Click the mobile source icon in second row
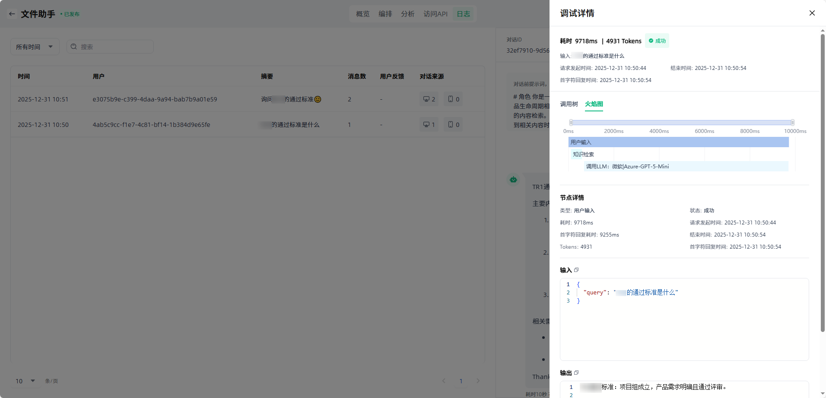Screen dimensions: 826x398 pyautogui.click(x=453, y=125)
